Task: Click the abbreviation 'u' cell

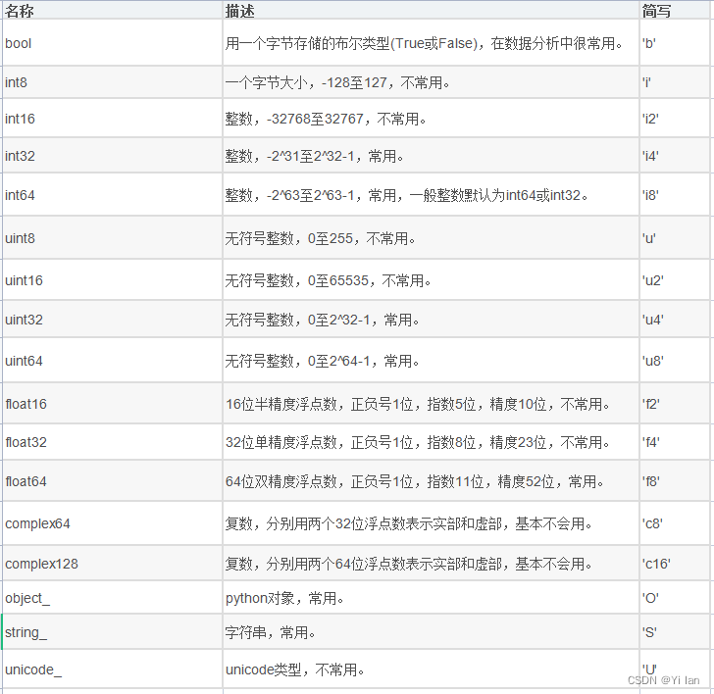Action: pos(675,238)
